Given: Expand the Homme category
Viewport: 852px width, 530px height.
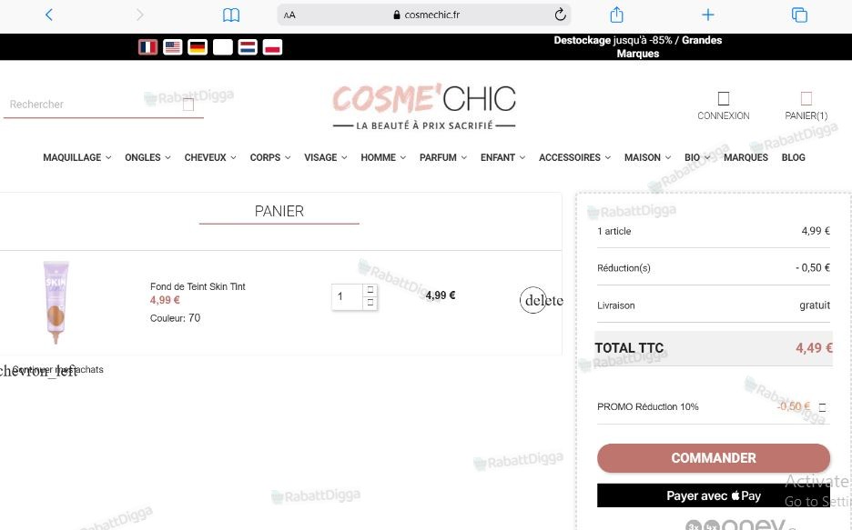Looking at the screenshot, I should tap(383, 157).
